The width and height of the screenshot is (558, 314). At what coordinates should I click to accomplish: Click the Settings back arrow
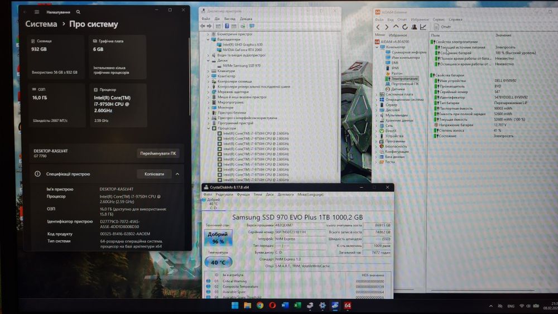click(25, 12)
